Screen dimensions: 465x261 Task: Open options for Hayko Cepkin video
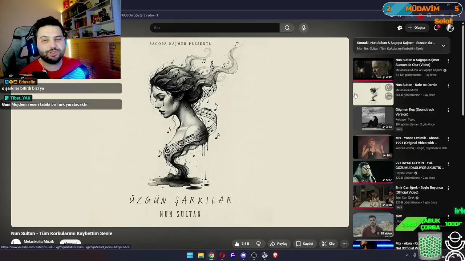point(448,163)
